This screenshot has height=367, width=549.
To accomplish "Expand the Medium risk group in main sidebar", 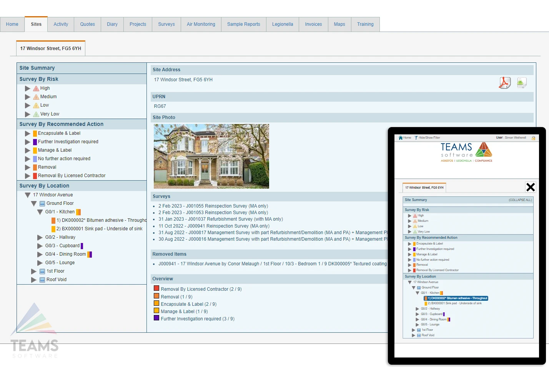I will tap(28, 97).
